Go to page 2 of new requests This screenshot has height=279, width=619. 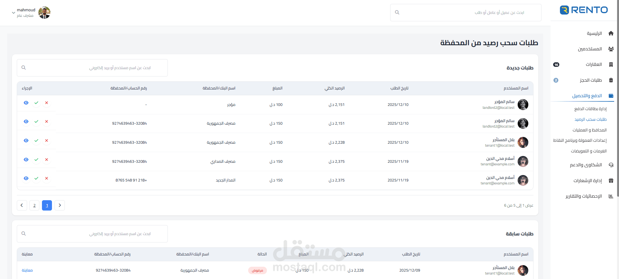pyautogui.click(x=34, y=205)
